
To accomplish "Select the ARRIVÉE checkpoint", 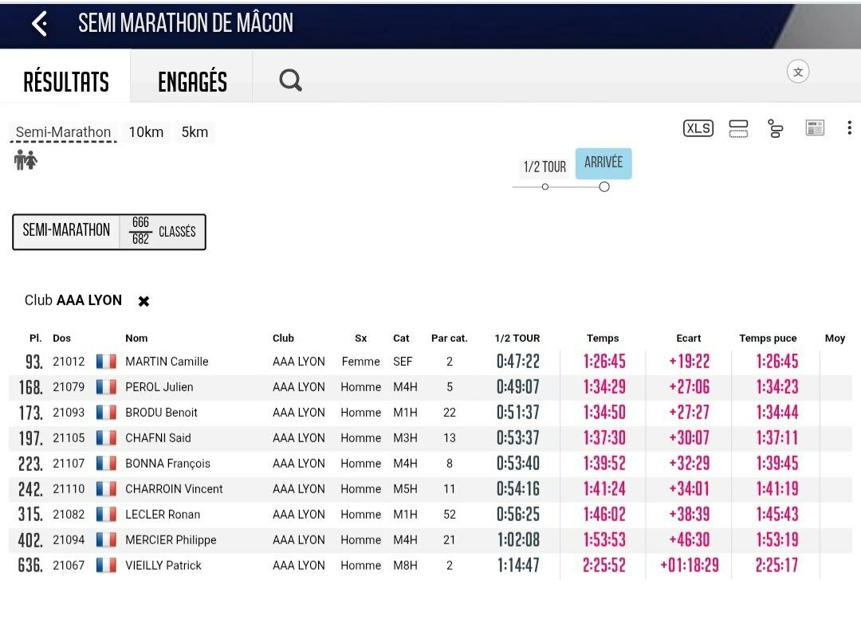I will 603,163.
